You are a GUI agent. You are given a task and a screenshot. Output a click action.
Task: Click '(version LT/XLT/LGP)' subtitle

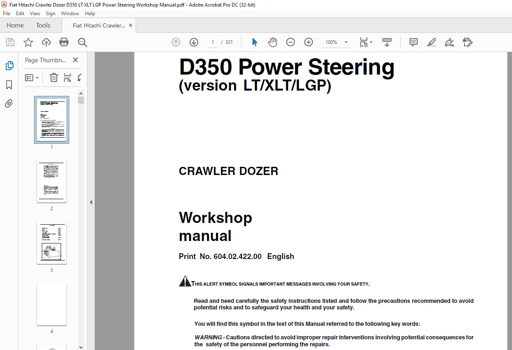[x=255, y=86]
